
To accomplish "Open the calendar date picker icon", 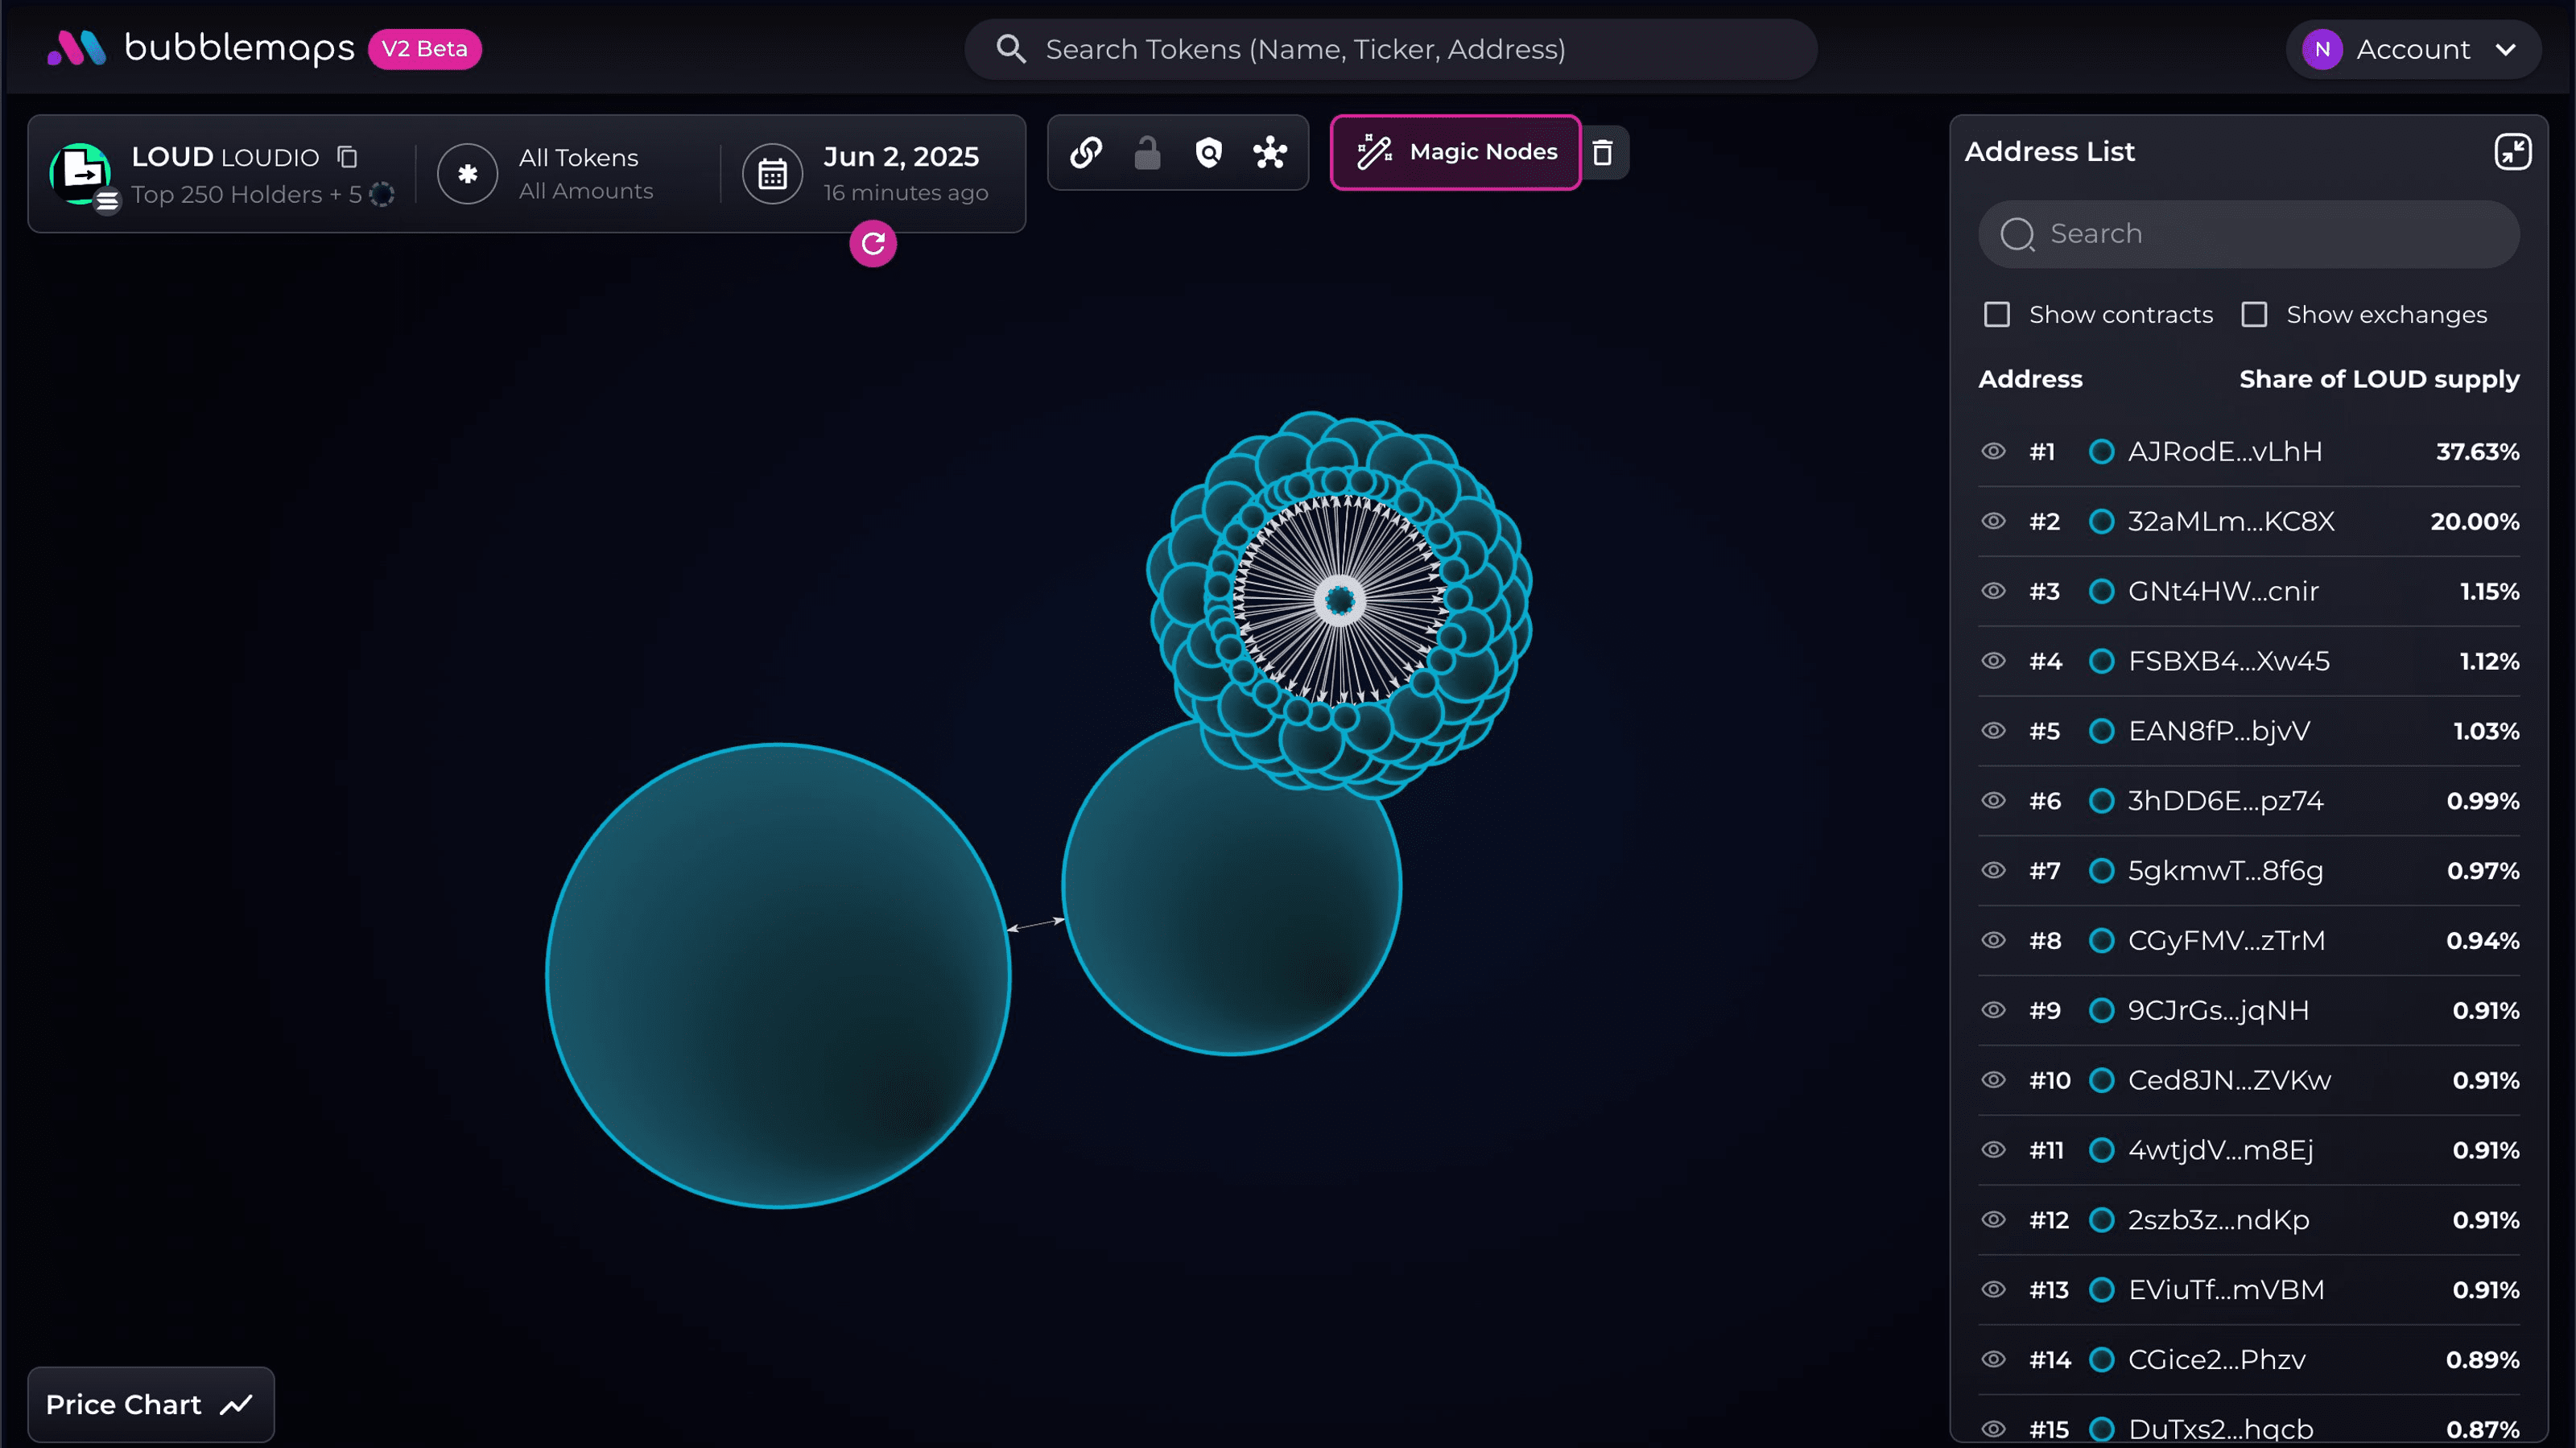I will (x=772, y=174).
